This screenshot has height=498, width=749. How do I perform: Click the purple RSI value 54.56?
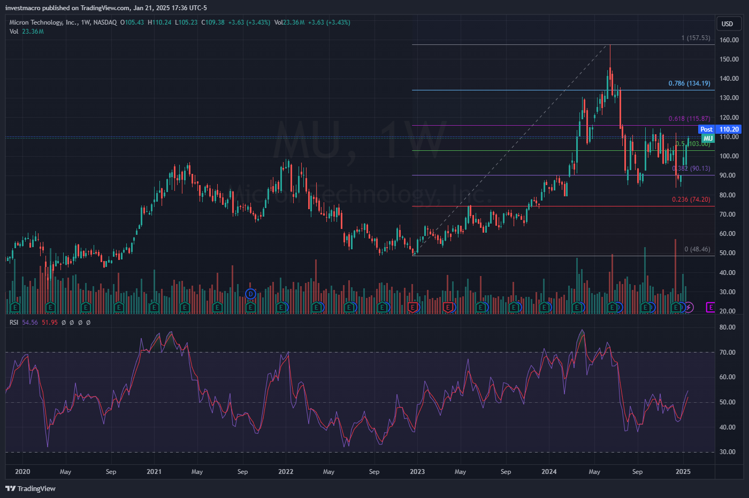point(30,323)
